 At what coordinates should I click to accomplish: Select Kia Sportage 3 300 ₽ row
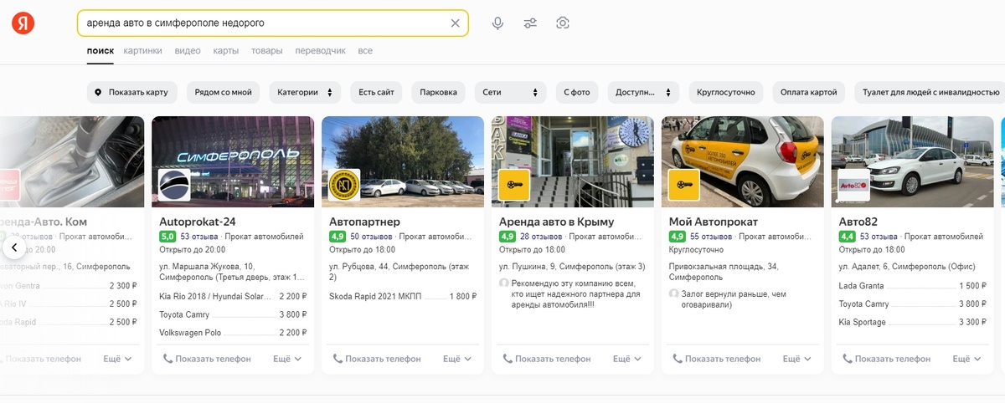tap(913, 322)
